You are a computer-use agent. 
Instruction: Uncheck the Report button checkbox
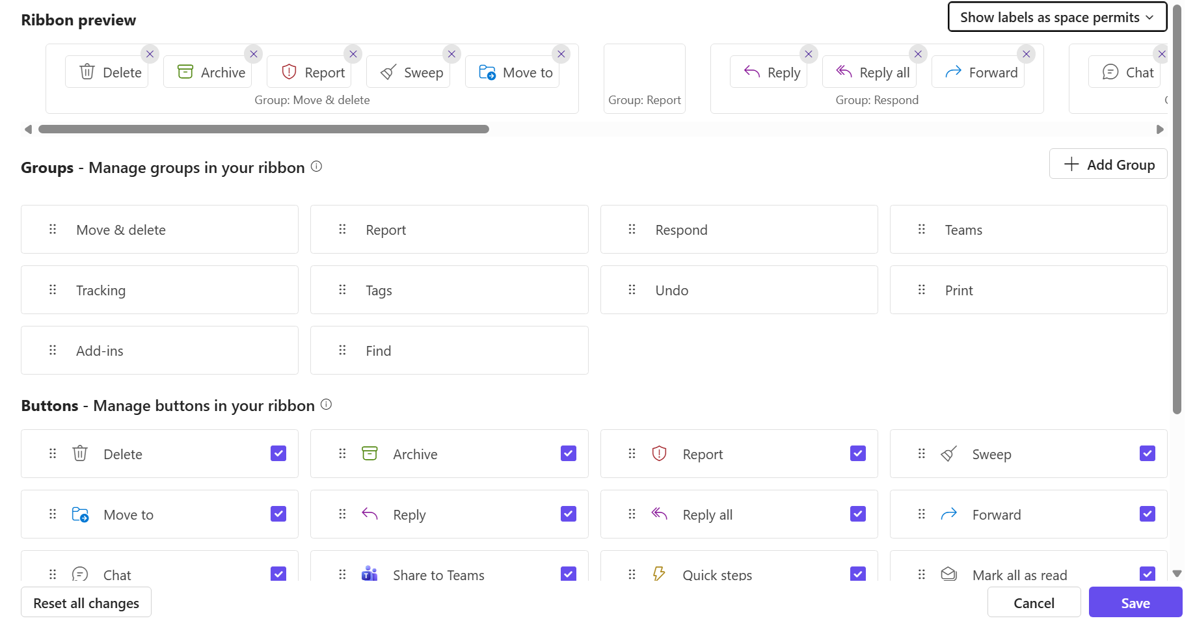[858, 453]
